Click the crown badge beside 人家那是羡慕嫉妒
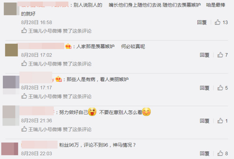This screenshot has width=234, height=159. tap(68, 46)
